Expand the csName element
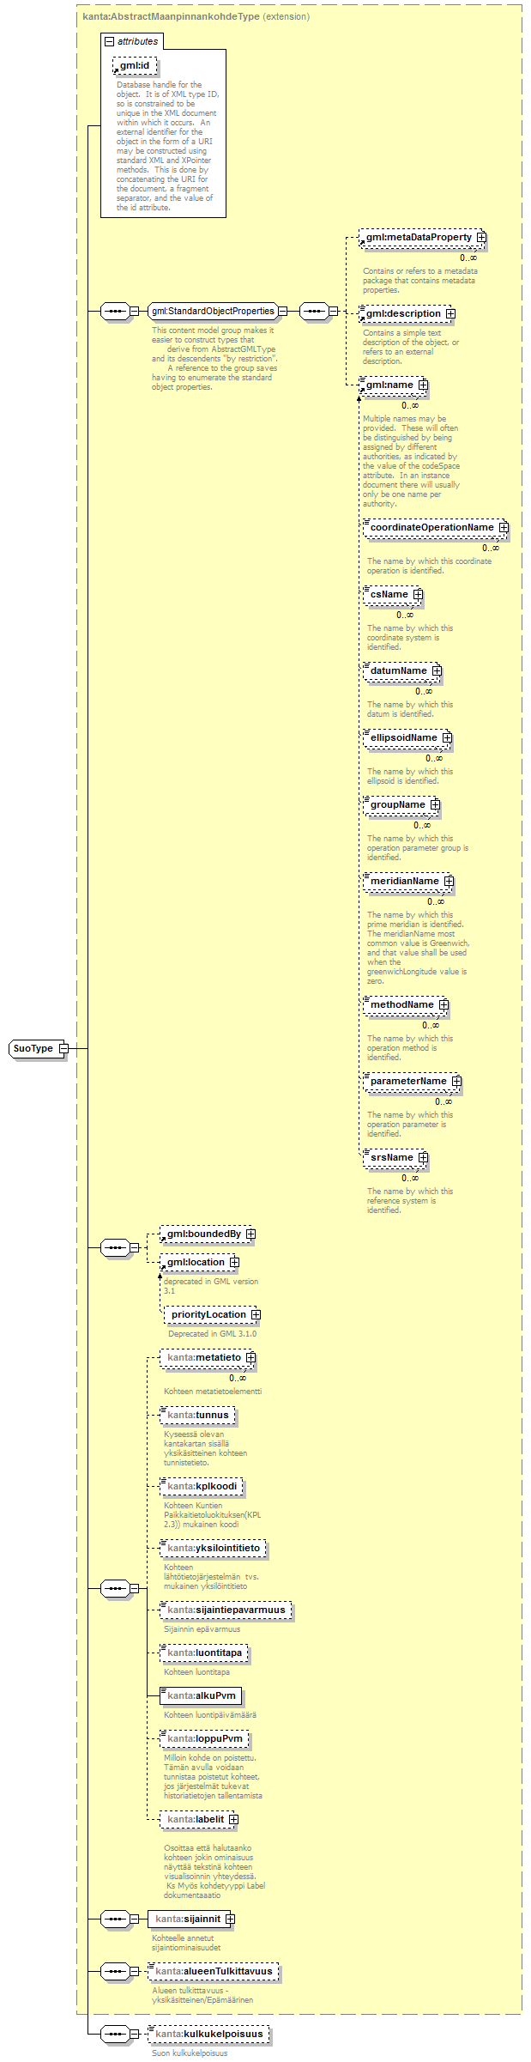The height and width of the screenshot is (2062, 531). tap(418, 594)
